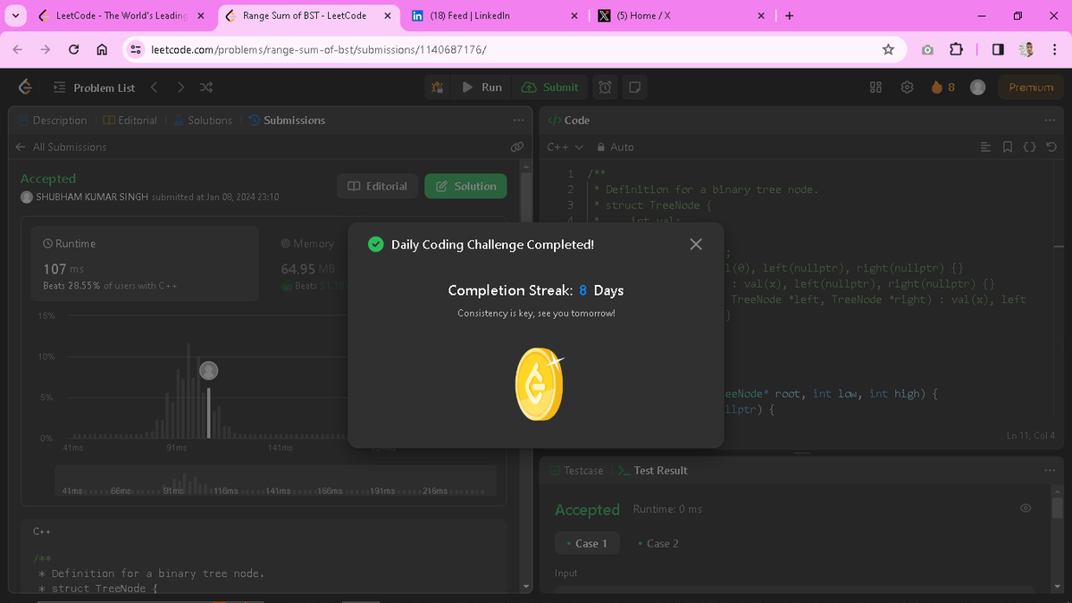Open Test Result panel ellipsis menu
Screen dimensions: 1072x603
(1050, 471)
